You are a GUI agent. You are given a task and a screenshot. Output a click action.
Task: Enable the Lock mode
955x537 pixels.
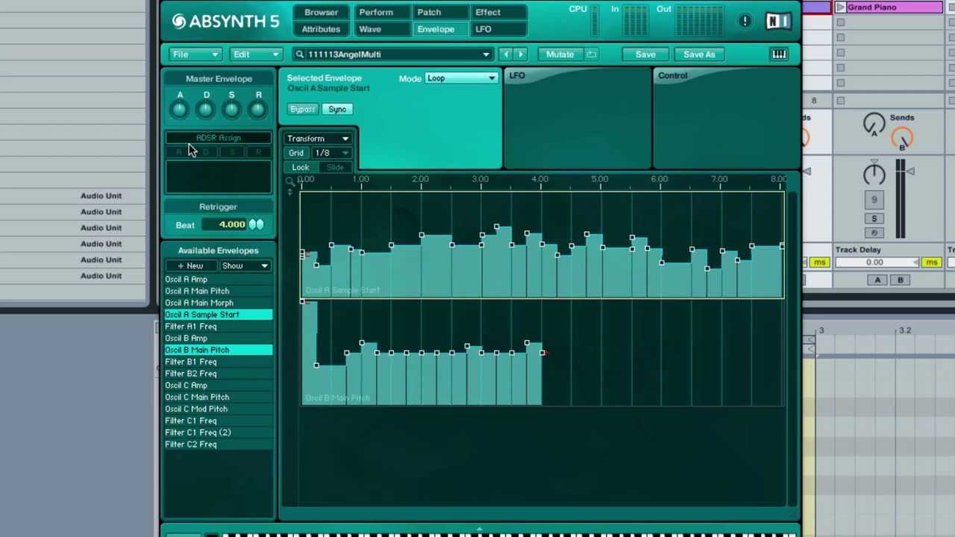[x=301, y=167]
